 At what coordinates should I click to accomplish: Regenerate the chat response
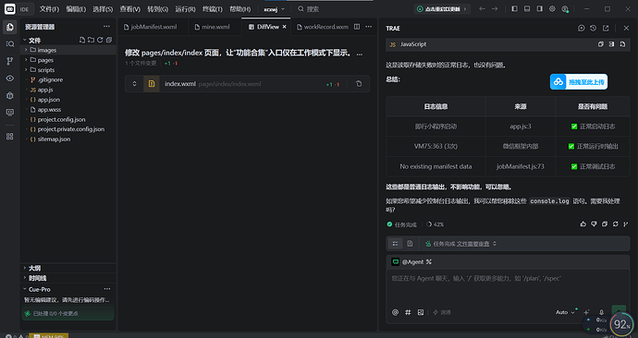click(x=615, y=223)
